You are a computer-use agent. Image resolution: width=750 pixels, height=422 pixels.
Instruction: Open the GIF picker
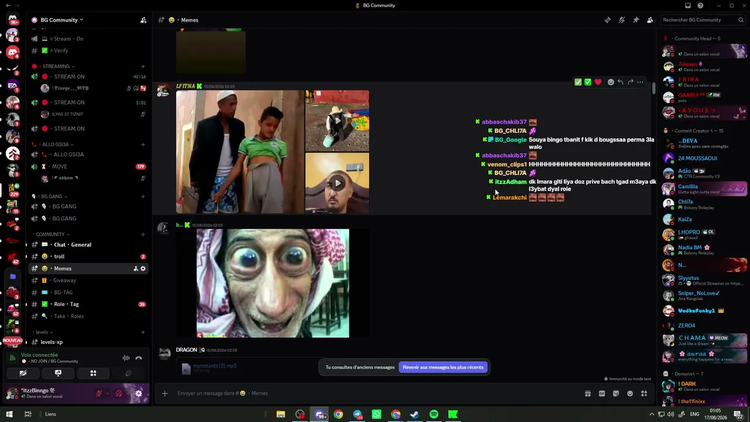tap(602, 393)
